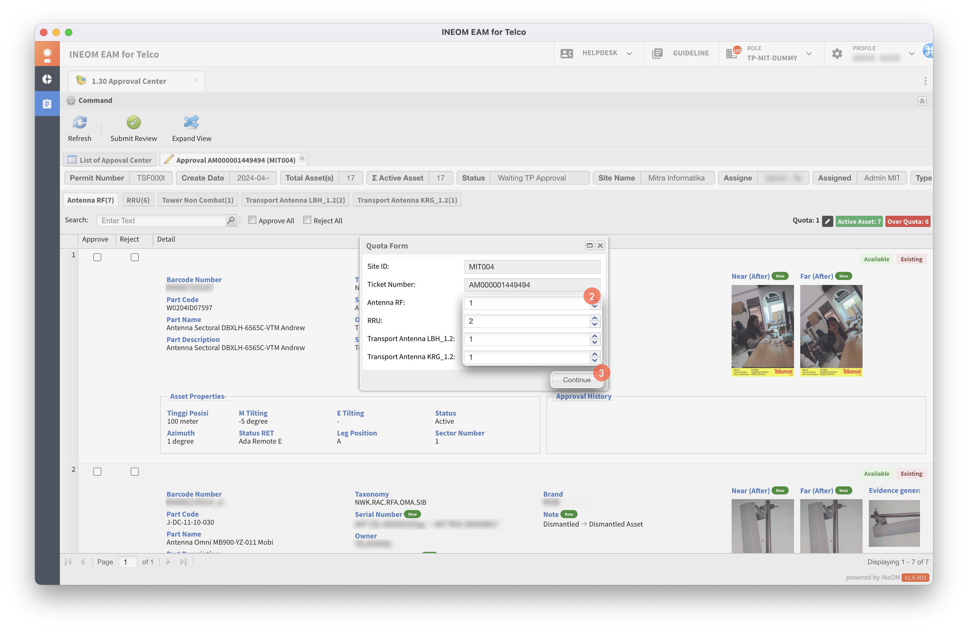Collapse the Command panel with the arrow icon
968x631 pixels.
[922, 101]
